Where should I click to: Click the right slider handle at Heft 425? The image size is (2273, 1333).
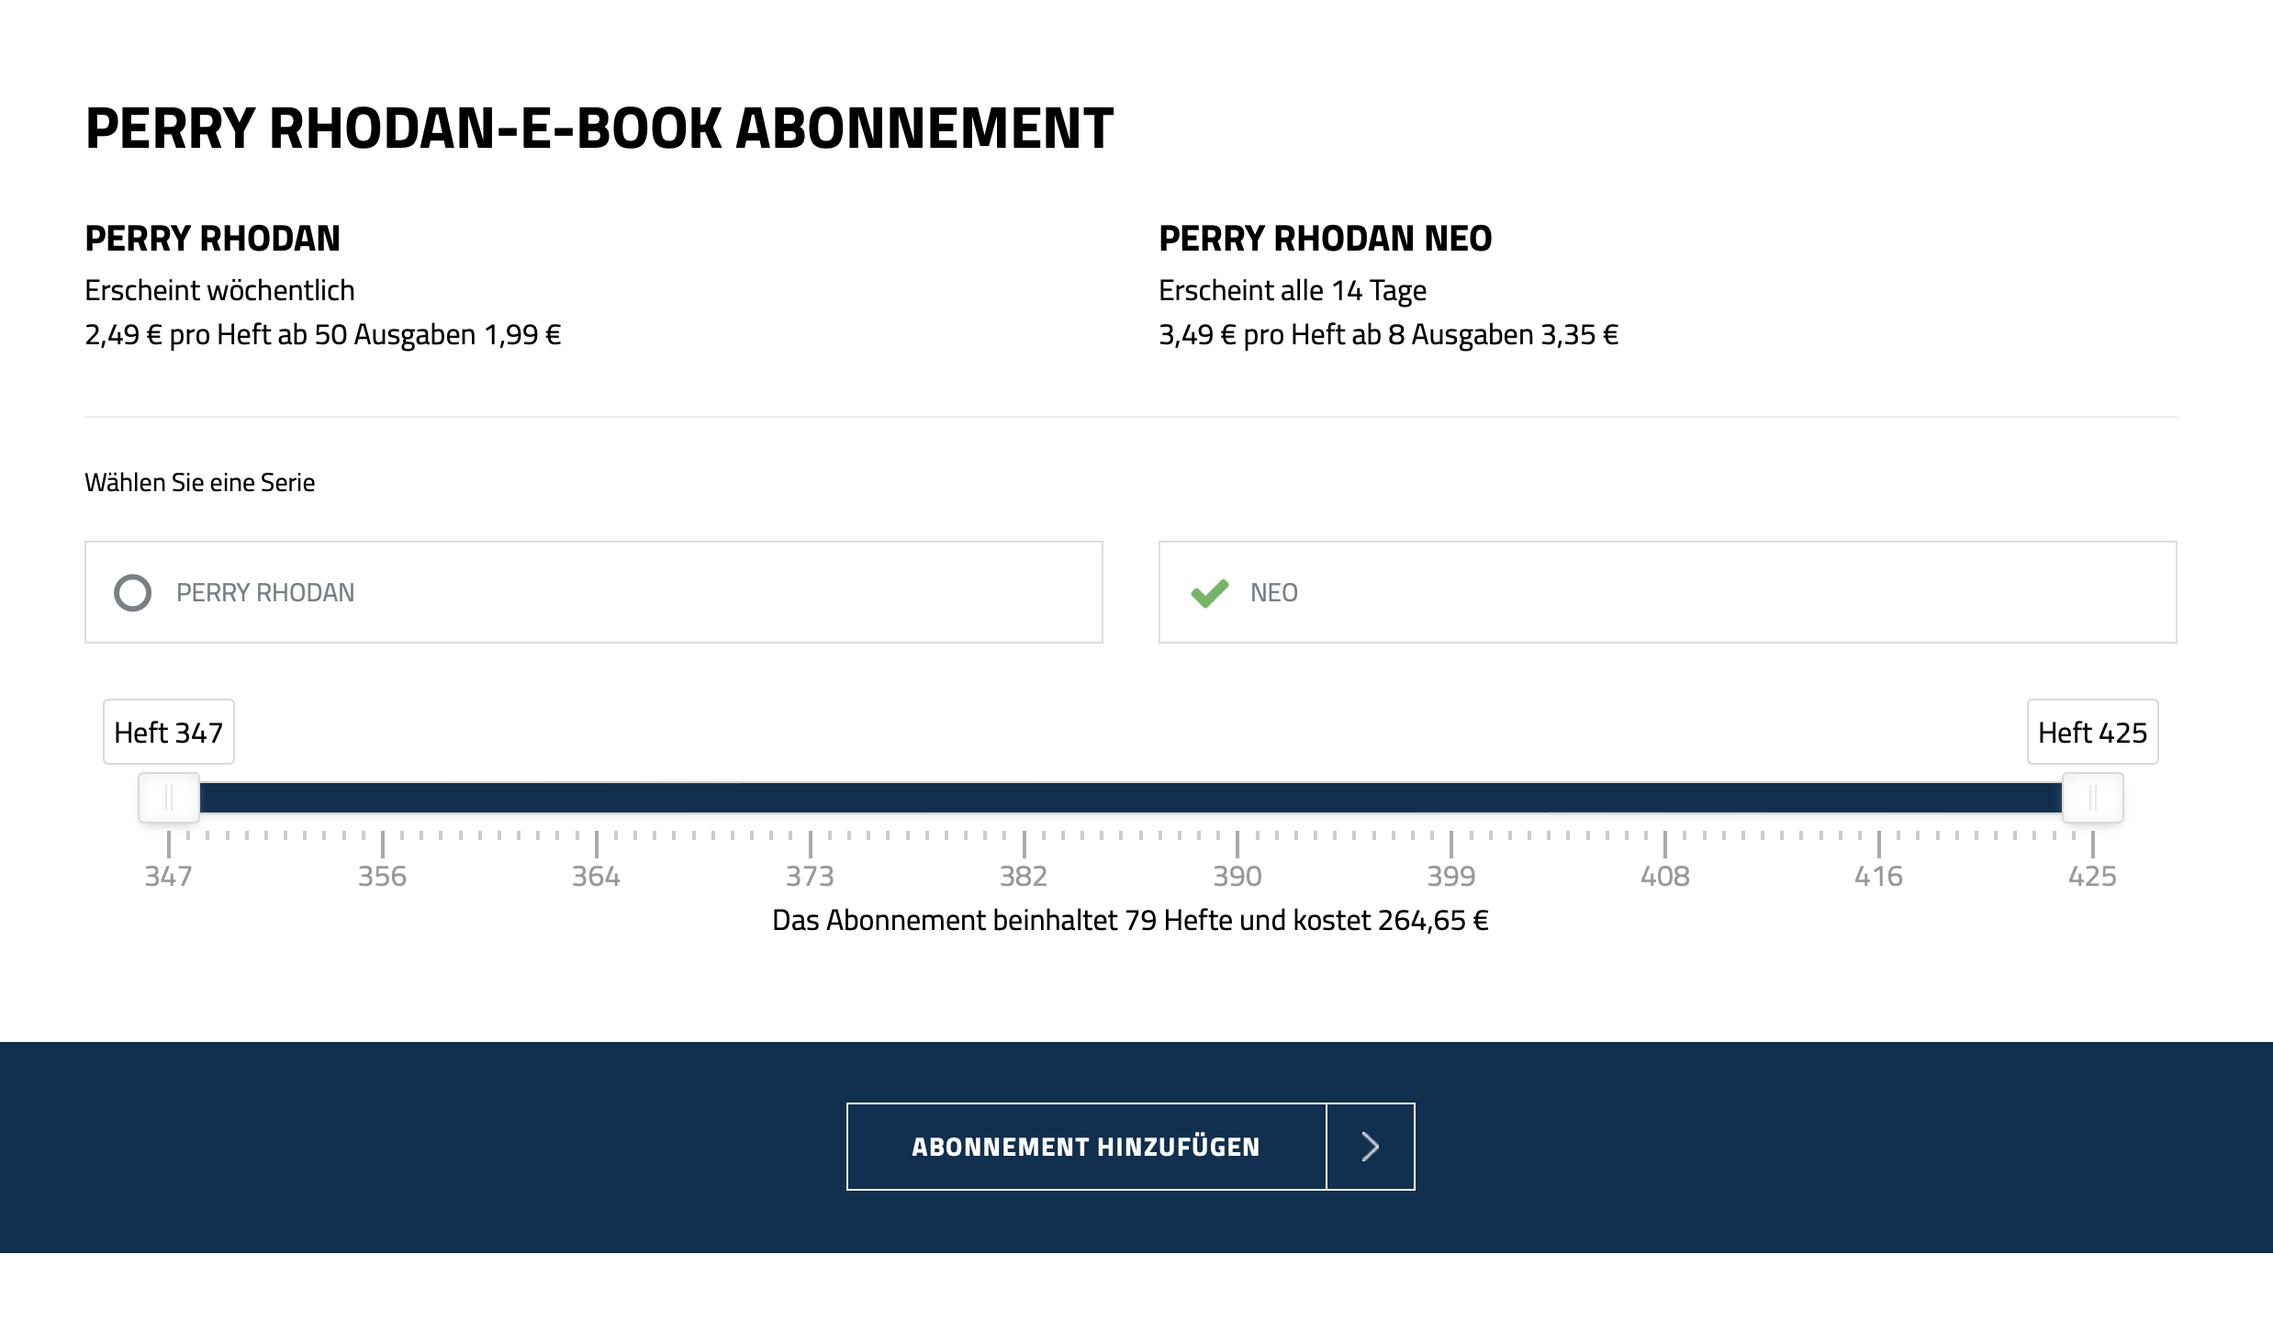click(x=2092, y=798)
